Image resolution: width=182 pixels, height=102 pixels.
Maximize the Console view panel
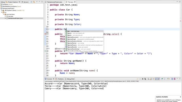tap(180, 79)
